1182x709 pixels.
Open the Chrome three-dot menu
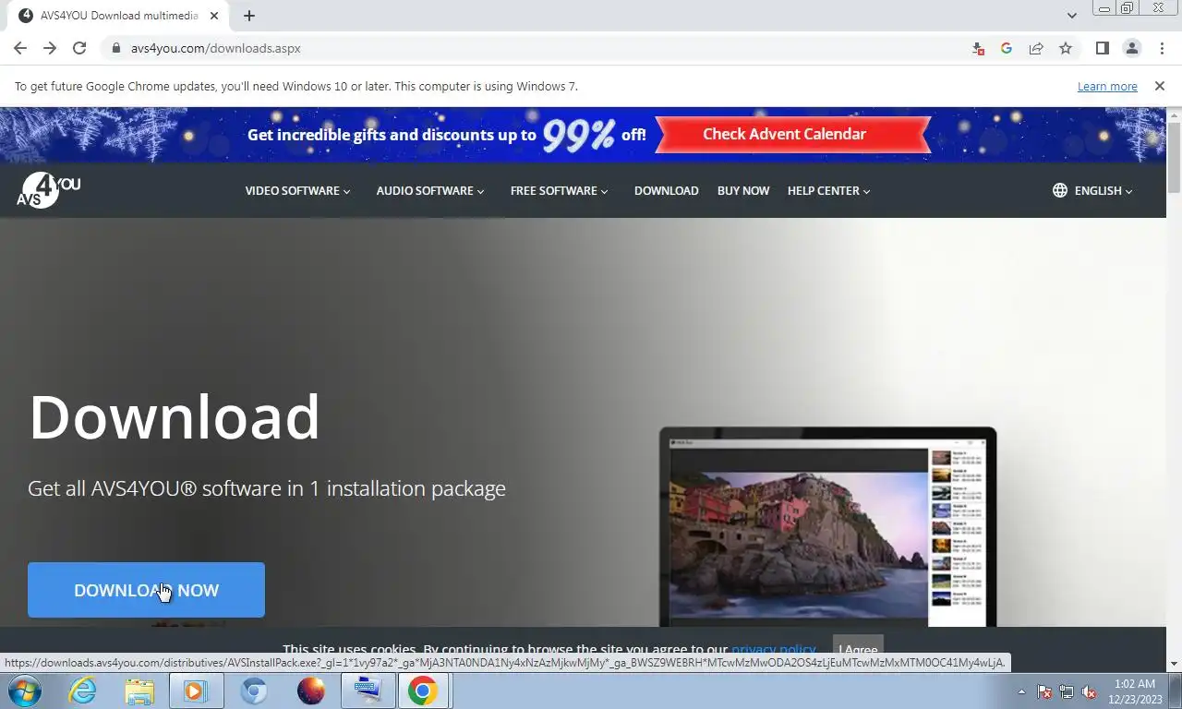(1161, 48)
